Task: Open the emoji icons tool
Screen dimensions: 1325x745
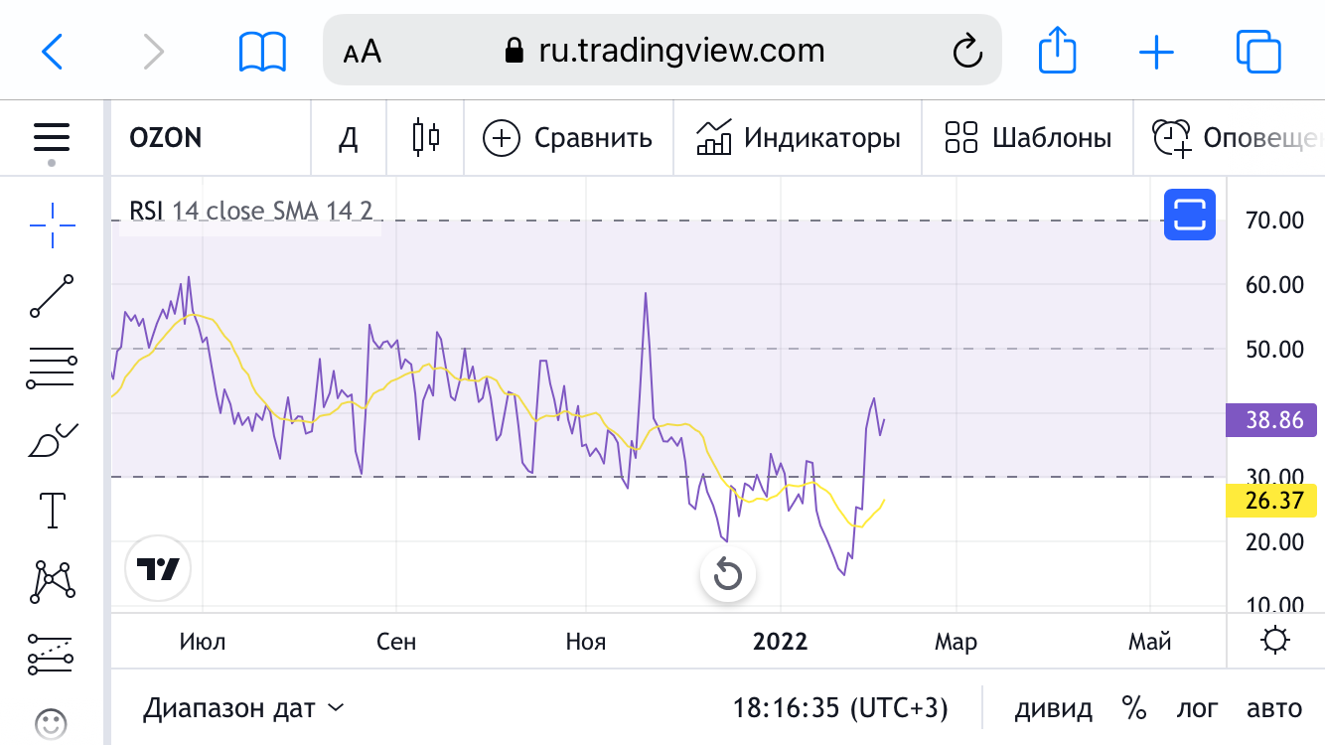Action: pyautogui.click(x=52, y=723)
